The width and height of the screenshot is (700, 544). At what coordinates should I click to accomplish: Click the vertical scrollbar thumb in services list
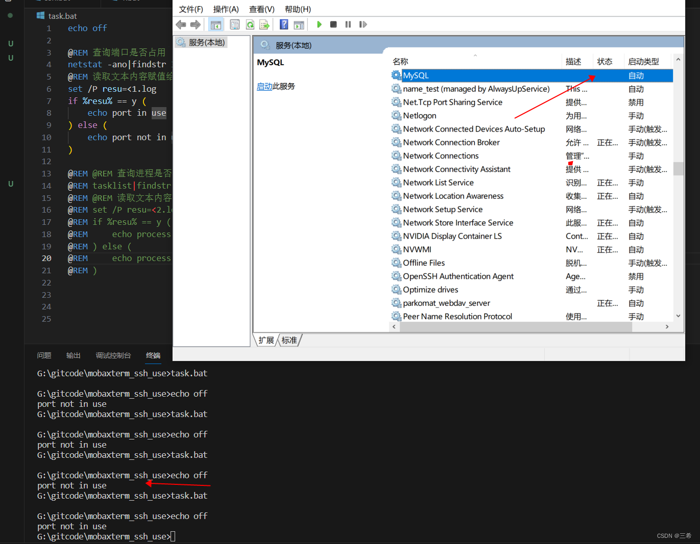(x=678, y=169)
